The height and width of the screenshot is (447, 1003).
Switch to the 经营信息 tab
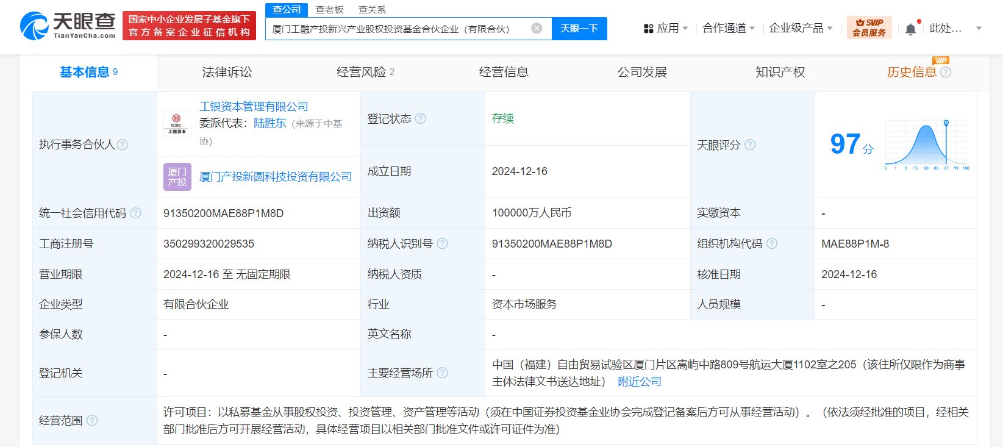(504, 72)
